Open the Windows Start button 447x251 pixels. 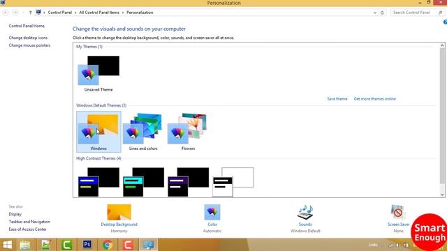click(x=8, y=245)
